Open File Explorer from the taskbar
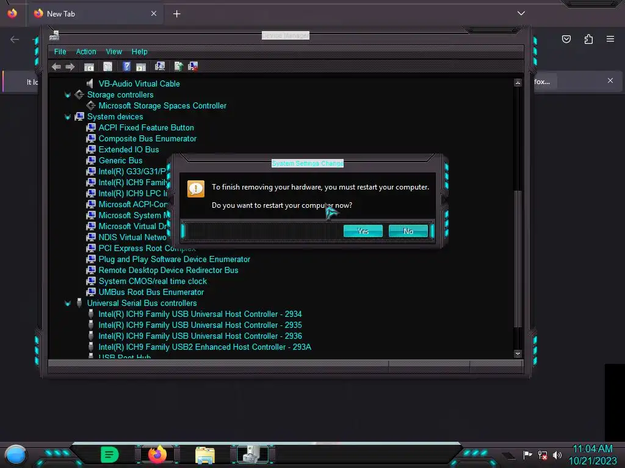 point(205,455)
